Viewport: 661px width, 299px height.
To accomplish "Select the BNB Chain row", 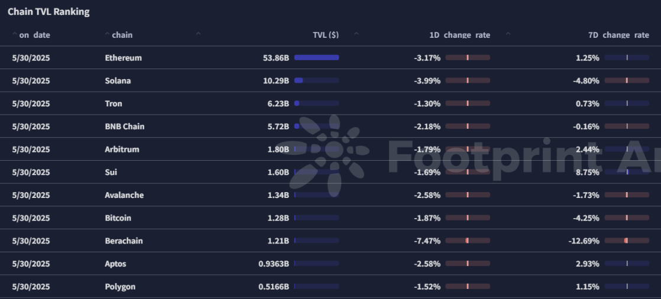I will 330,126.
